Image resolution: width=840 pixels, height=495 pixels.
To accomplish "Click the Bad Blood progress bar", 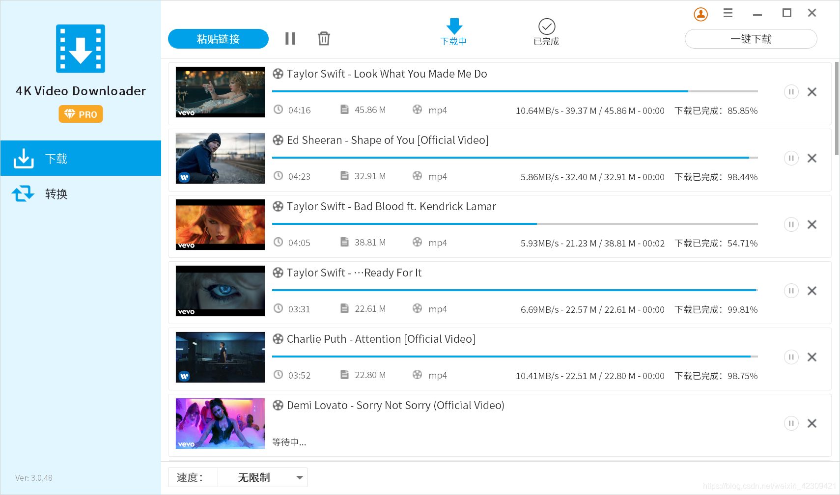I will [x=515, y=224].
